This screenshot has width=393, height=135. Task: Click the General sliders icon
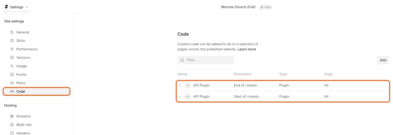[12, 32]
